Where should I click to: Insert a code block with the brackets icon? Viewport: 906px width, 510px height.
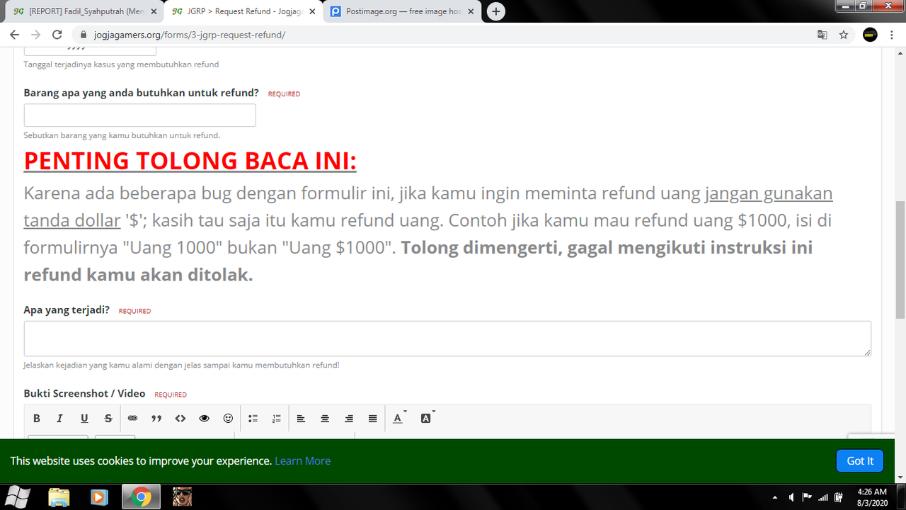click(180, 419)
